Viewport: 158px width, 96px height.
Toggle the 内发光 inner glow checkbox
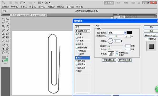tap(77, 44)
